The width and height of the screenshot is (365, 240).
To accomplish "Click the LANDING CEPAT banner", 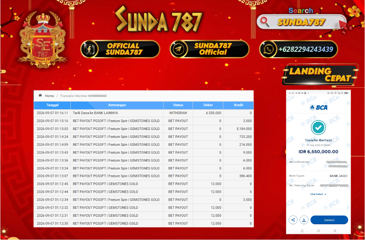I will (320, 74).
